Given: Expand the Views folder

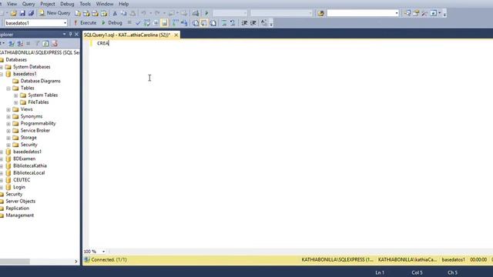Looking at the screenshot, I should coord(8,109).
